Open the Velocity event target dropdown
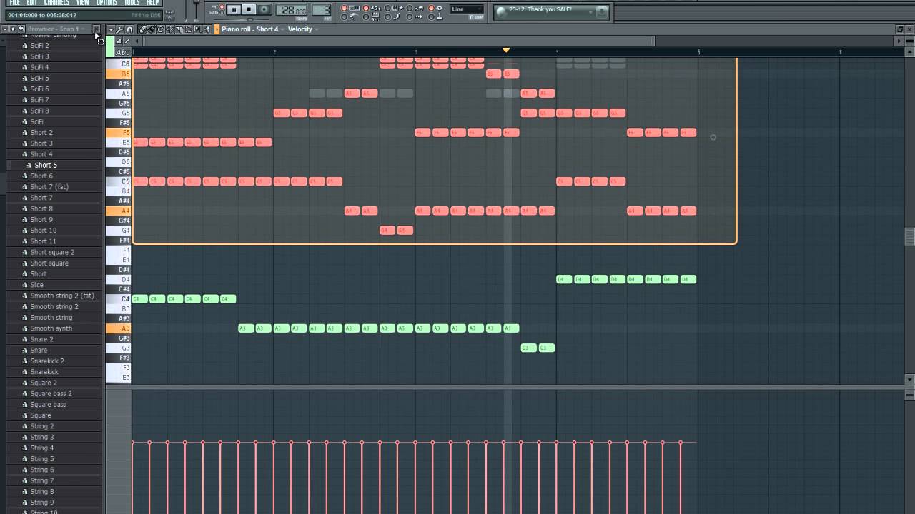915x514 pixels. pyautogui.click(x=317, y=29)
